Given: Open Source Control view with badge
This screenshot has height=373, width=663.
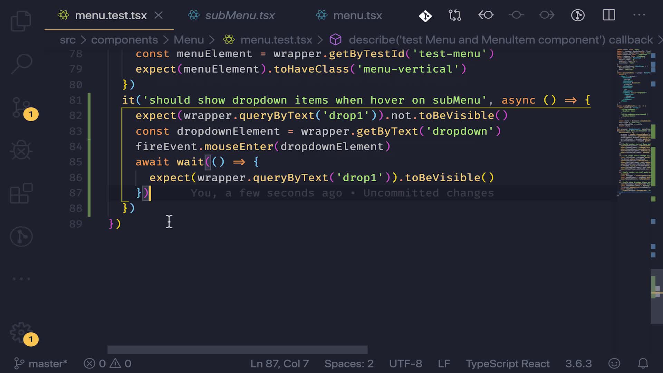Looking at the screenshot, I should (21, 107).
